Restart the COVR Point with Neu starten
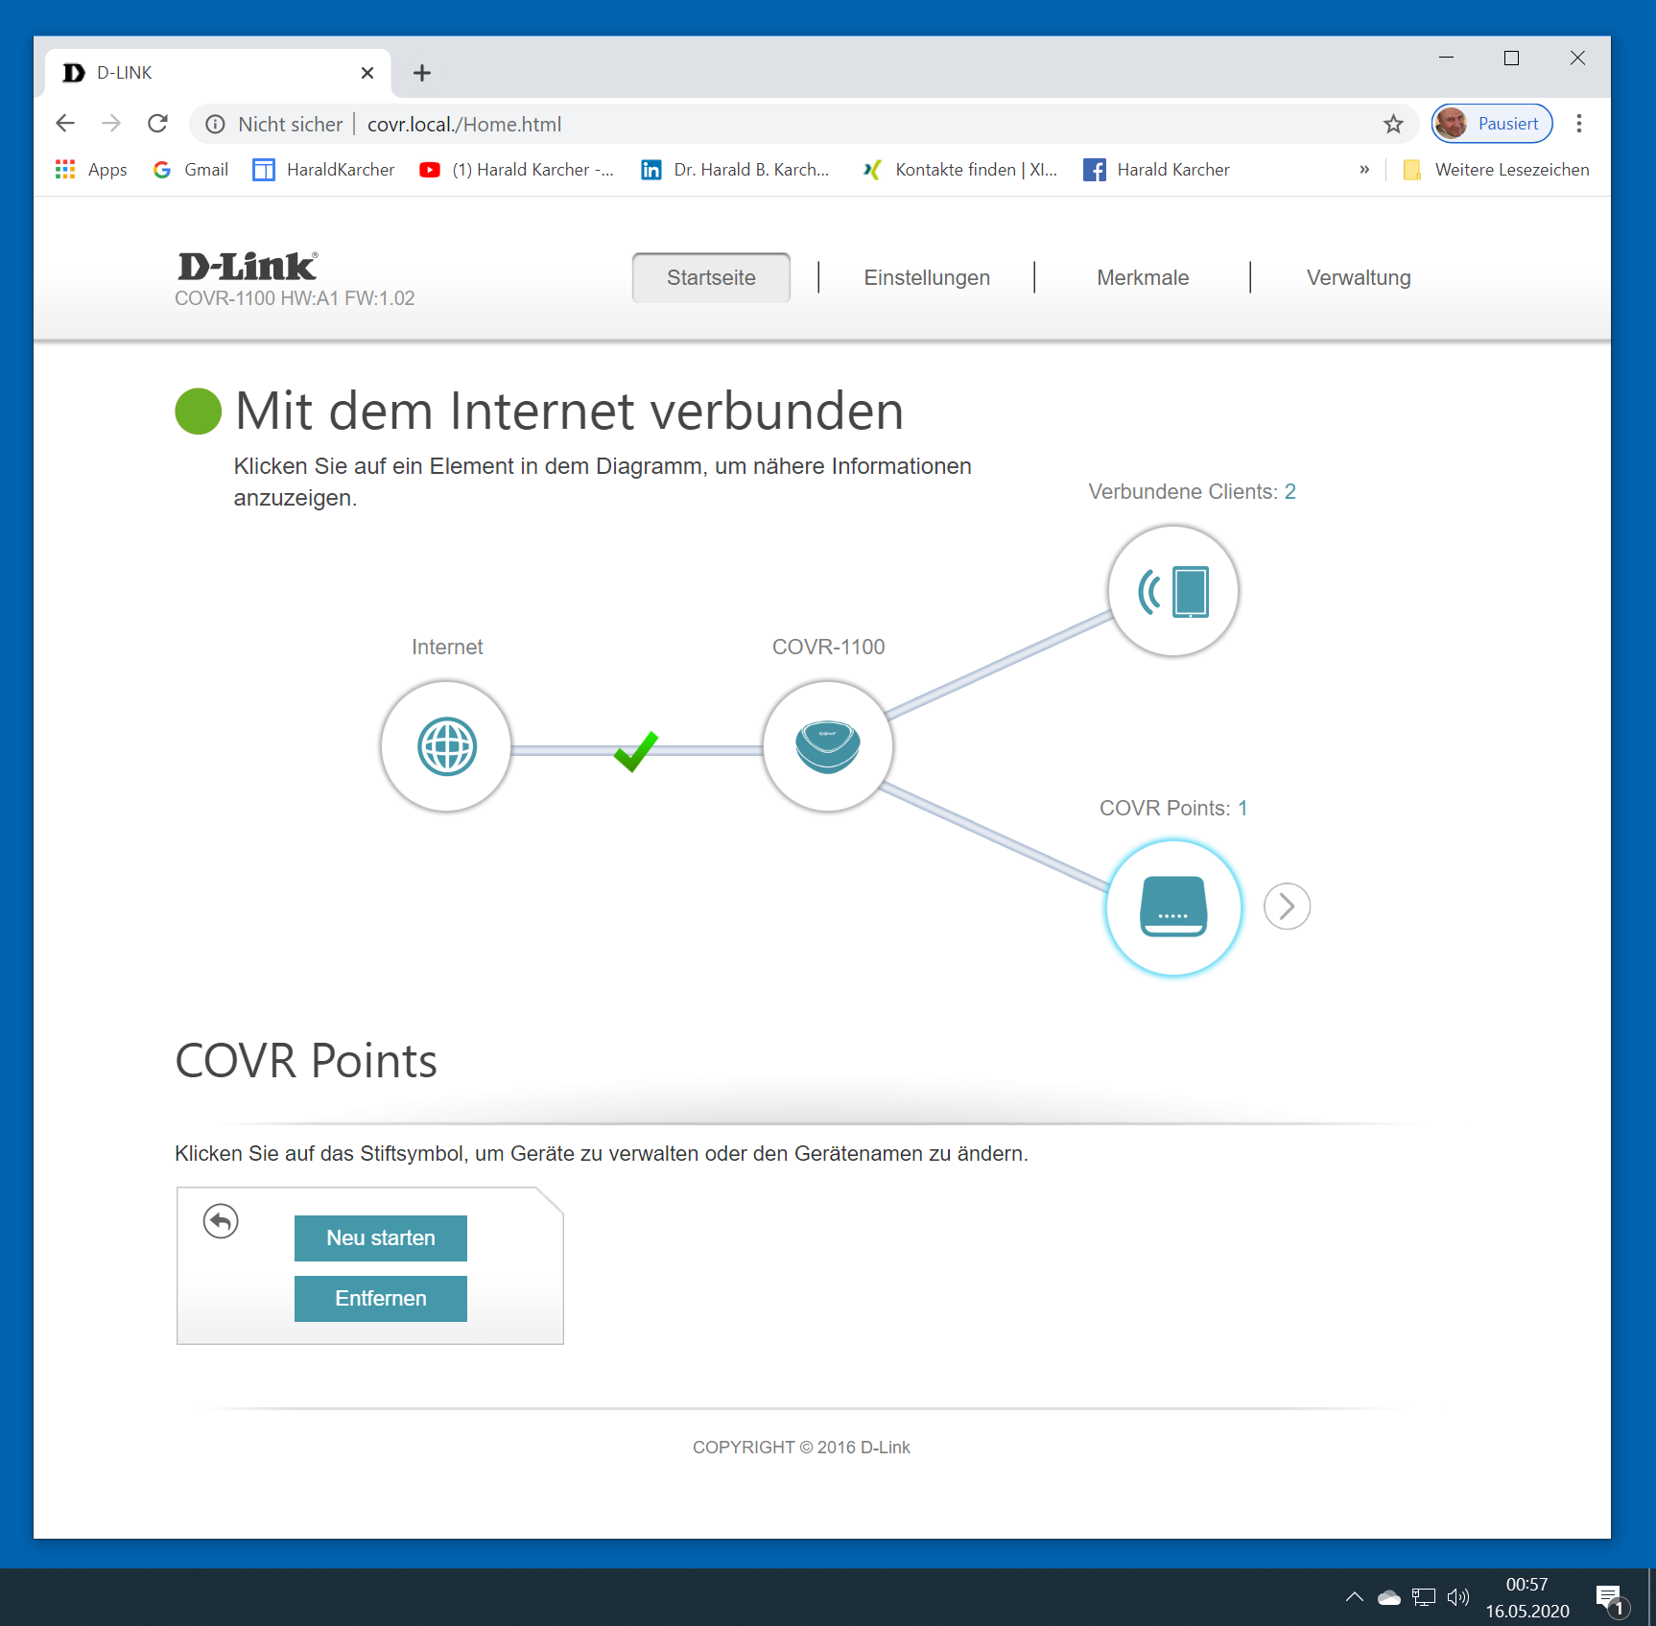Viewport: 1656px width, 1626px height. [x=381, y=1238]
